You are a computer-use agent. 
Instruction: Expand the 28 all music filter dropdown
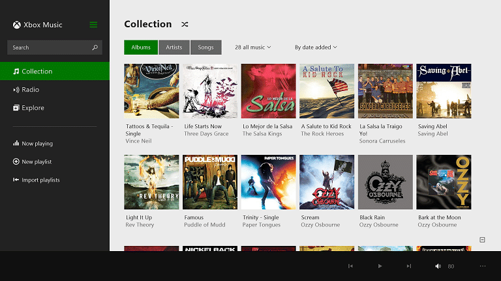[x=252, y=47]
